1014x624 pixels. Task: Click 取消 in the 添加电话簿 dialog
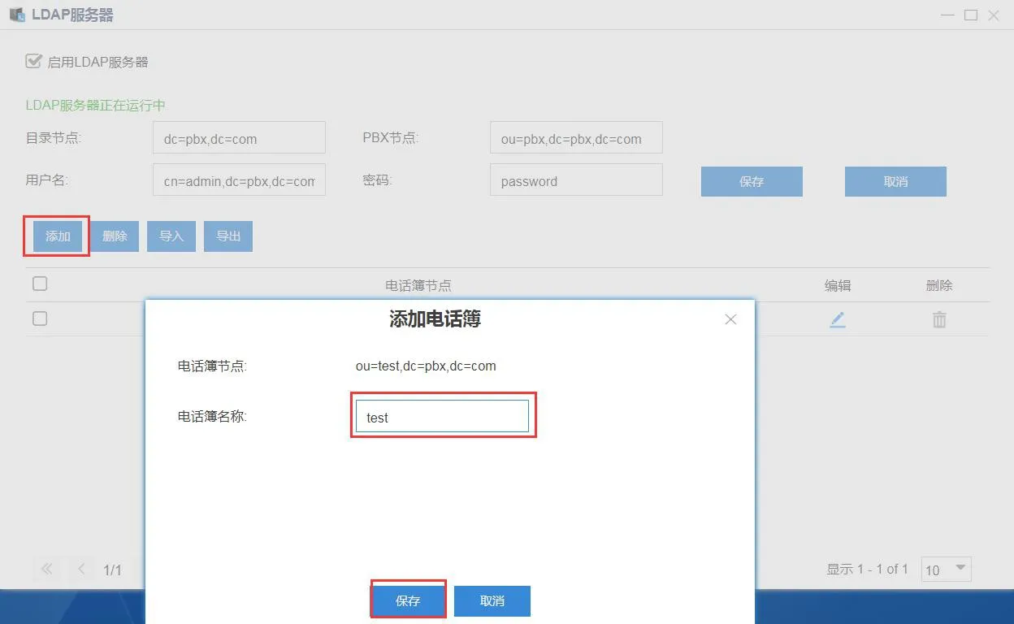tap(492, 600)
